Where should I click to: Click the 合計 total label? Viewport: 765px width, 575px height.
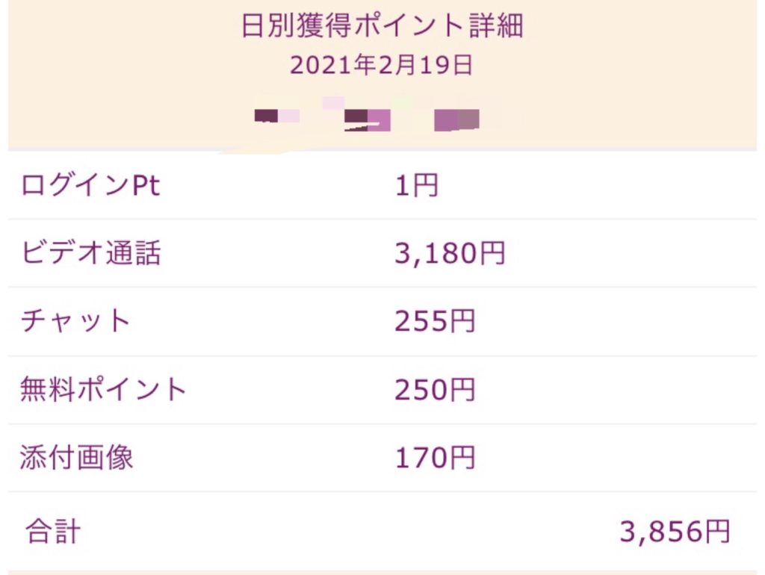[x=52, y=532]
